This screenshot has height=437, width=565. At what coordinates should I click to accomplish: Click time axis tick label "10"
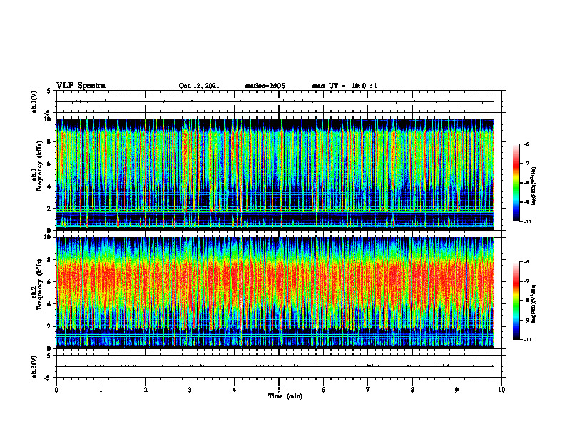(x=502, y=390)
